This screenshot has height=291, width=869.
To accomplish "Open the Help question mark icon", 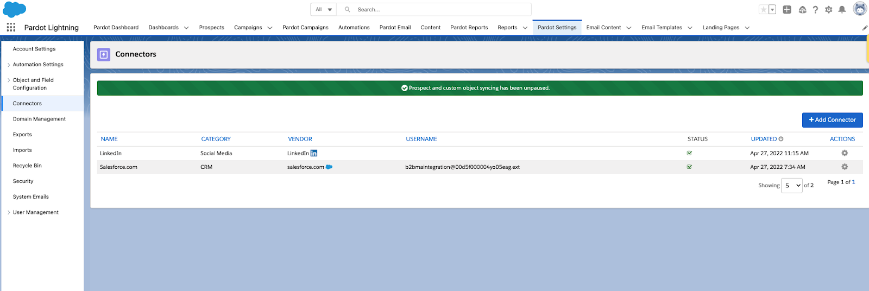I will pyautogui.click(x=815, y=9).
